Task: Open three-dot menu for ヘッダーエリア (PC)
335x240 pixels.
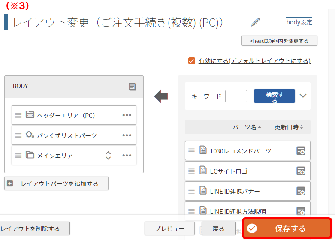Action: click(127, 115)
